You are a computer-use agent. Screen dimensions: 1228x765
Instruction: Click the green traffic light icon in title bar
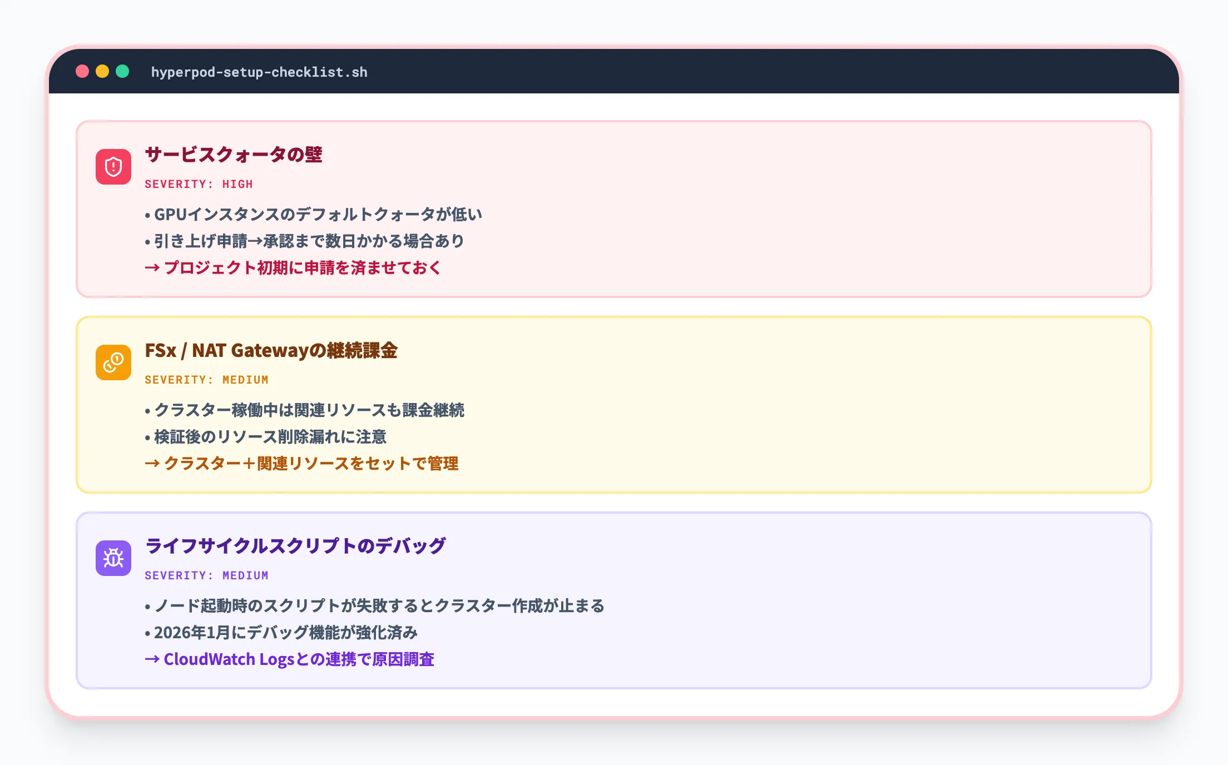tap(121, 72)
